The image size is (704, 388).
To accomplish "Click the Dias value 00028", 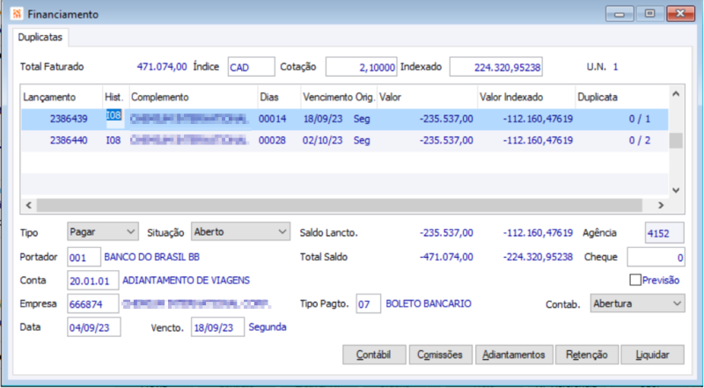I will 272,141.
